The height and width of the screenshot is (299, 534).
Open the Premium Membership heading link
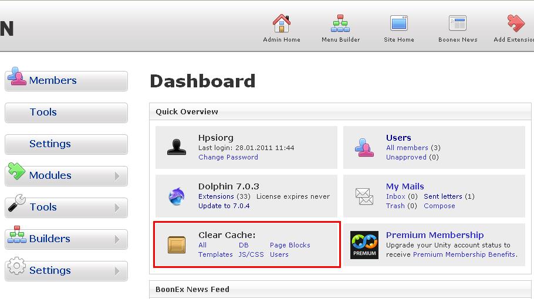point(435,235)
